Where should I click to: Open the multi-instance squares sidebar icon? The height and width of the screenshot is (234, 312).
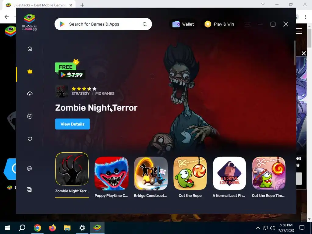pyautogui.click(x=30, y=190)
